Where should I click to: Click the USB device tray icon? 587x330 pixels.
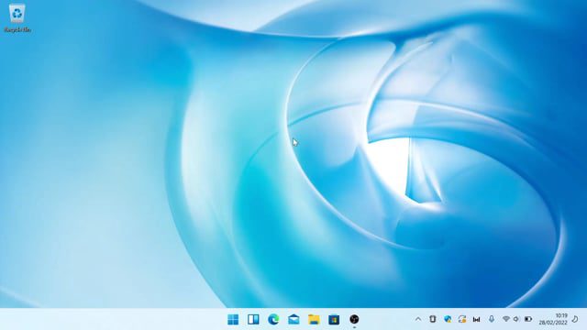433,319
